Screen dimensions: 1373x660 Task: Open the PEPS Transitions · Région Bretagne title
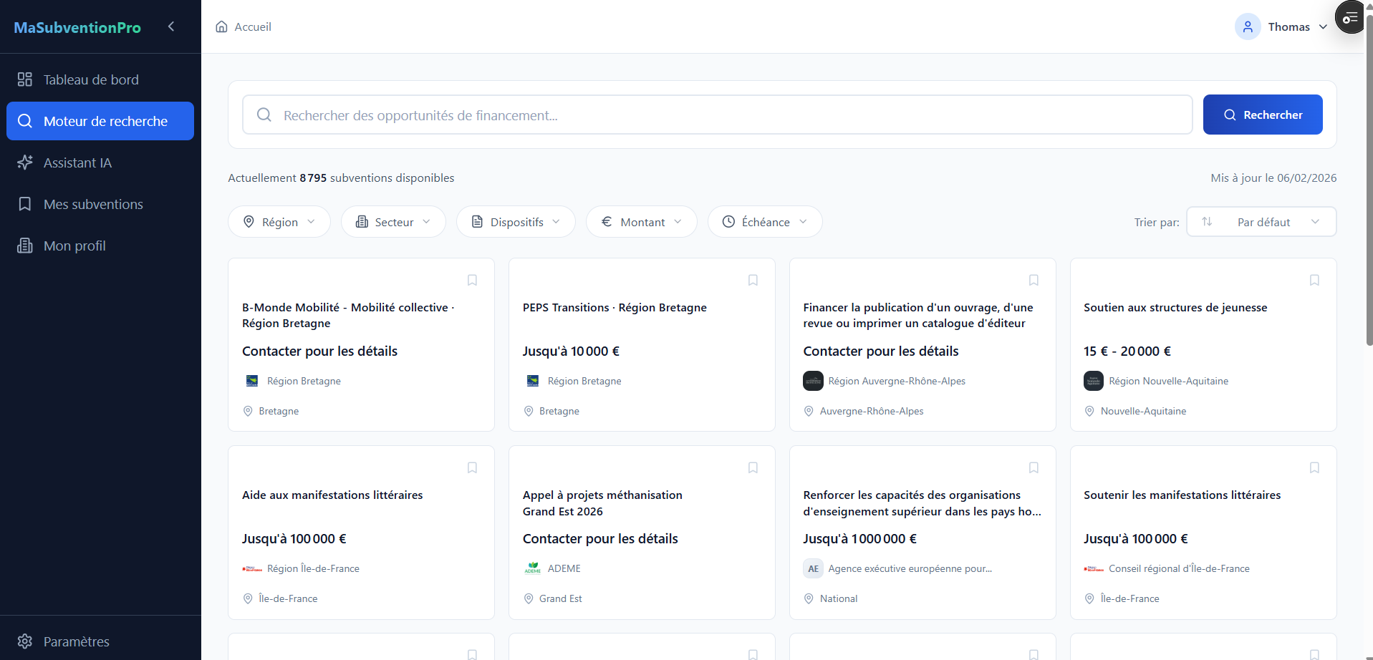tap(615, 308)
